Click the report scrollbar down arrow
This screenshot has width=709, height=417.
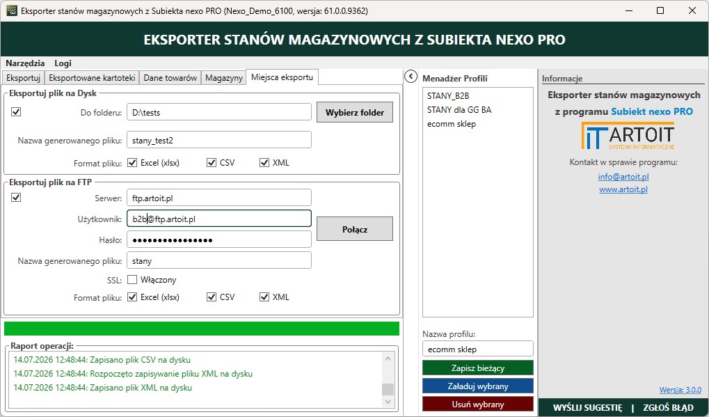tap(388, 402)
